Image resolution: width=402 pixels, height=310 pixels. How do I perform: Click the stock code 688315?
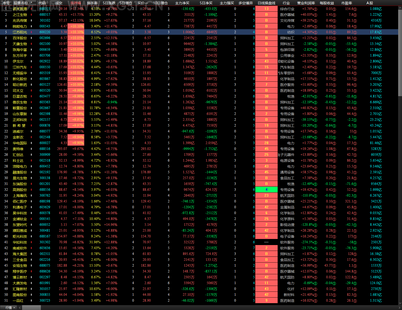pyautogui.click(x=45, y=9)
